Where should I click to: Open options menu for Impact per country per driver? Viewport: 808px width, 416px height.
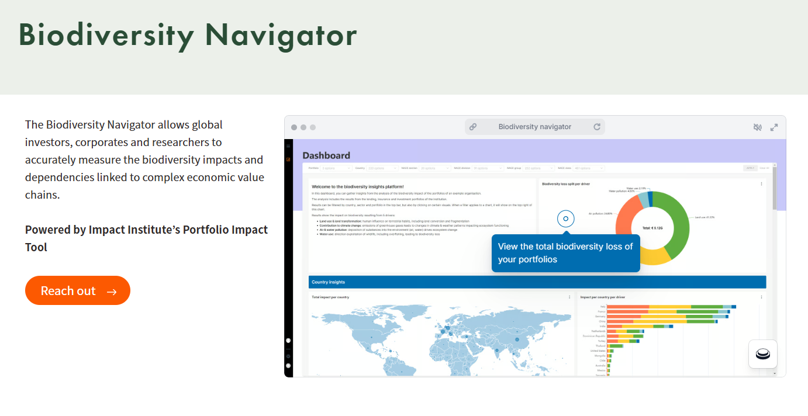click(x=761, y=297)
